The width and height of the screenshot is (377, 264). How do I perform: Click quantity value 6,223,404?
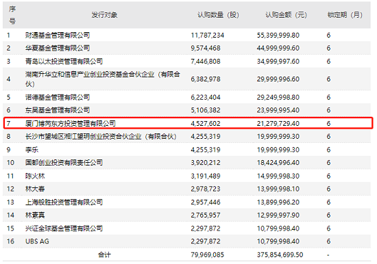206,97
